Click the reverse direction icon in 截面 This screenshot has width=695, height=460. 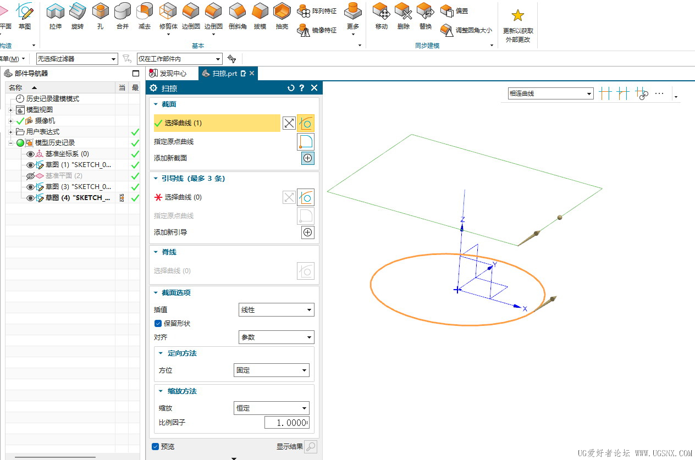pos(289,123)
